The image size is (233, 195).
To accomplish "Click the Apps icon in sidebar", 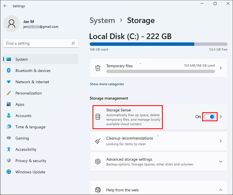I will [9, 104].
